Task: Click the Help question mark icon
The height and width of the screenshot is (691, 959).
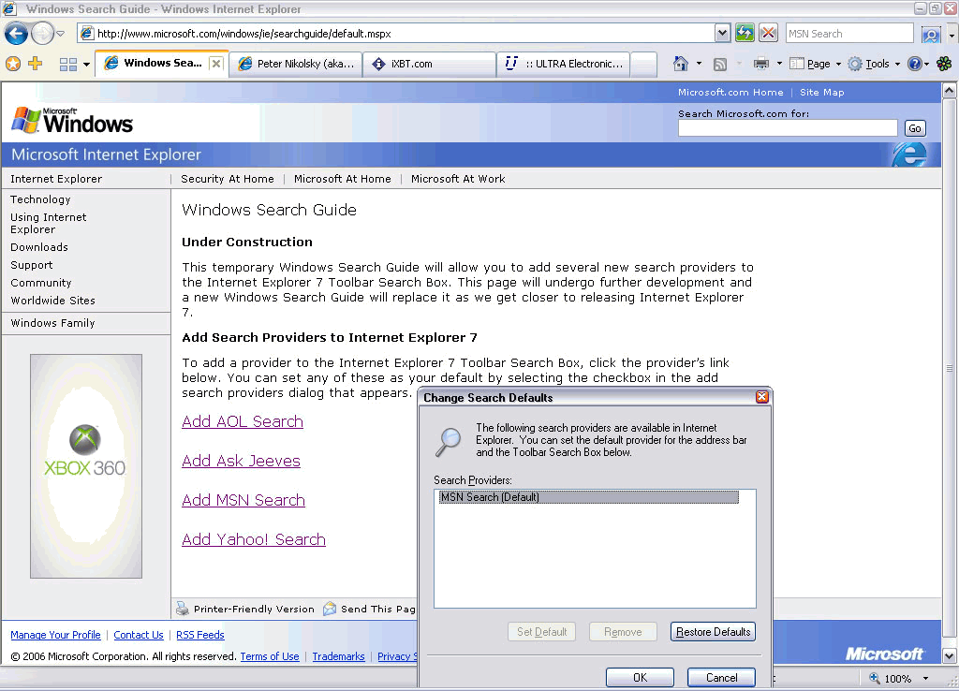Action: 914,64
